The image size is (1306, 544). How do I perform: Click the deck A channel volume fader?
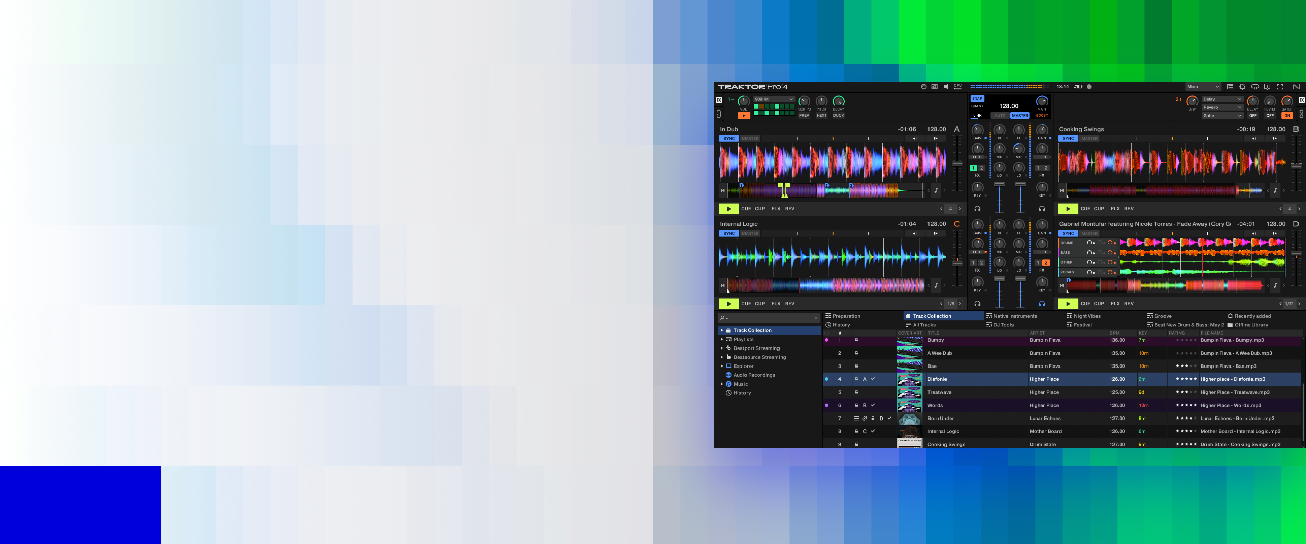(999, 184)
